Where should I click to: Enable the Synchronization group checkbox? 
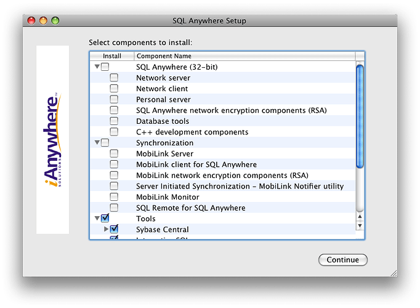click(105, 142)
